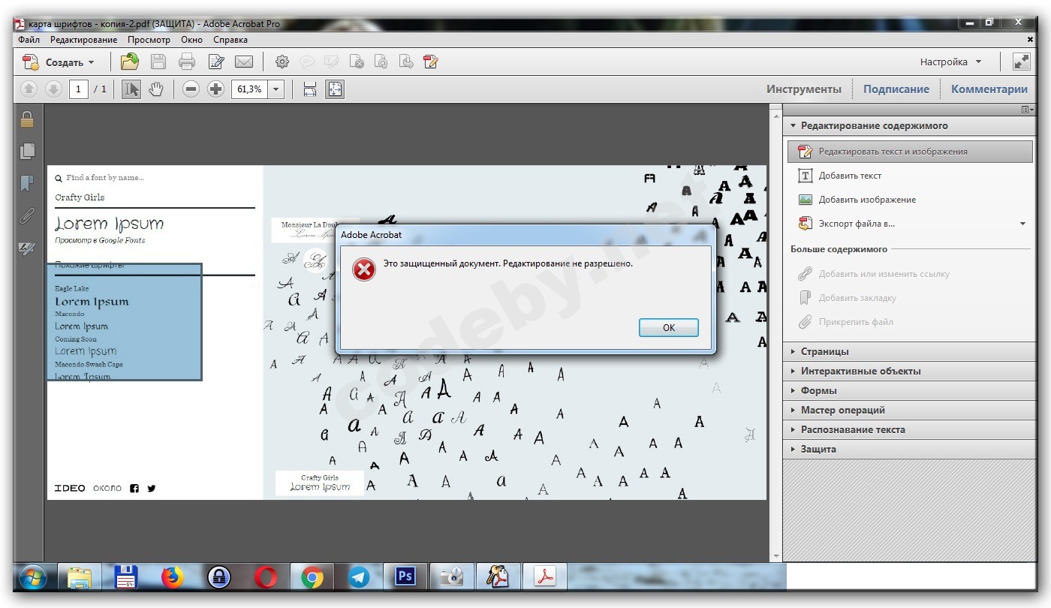The width and height of the screenshot is (1051, 608).
Task: Click the zoom in plus button
Action: [216, 89]
